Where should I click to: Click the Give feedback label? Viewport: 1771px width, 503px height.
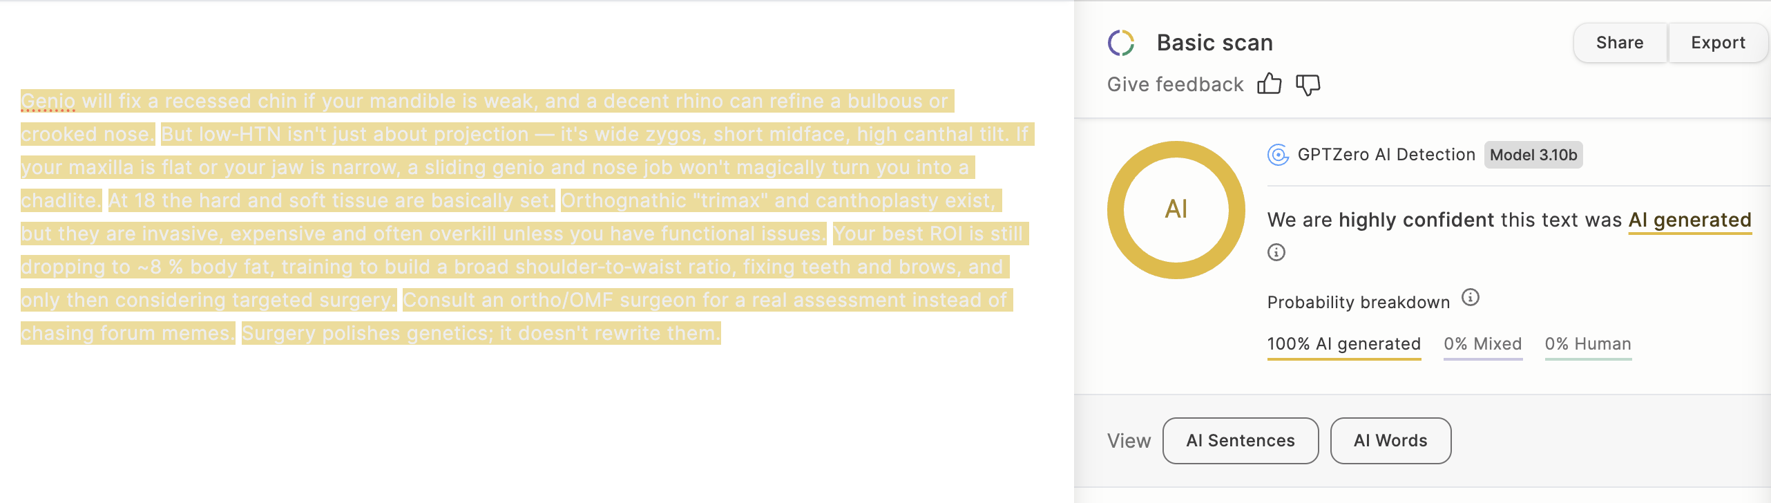pyautogui.click(x=1175, y=84)
